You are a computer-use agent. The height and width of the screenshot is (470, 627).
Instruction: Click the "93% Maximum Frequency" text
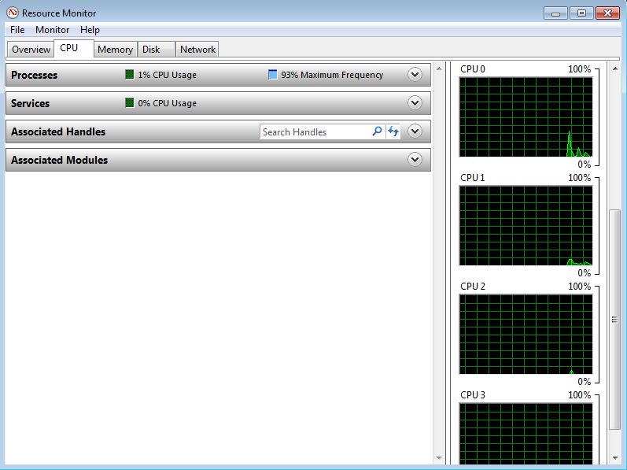click(332, 75)
